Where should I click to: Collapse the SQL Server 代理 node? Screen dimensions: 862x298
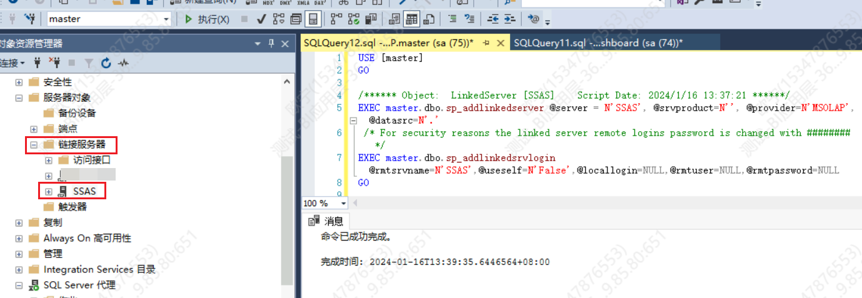pos(19,285)
